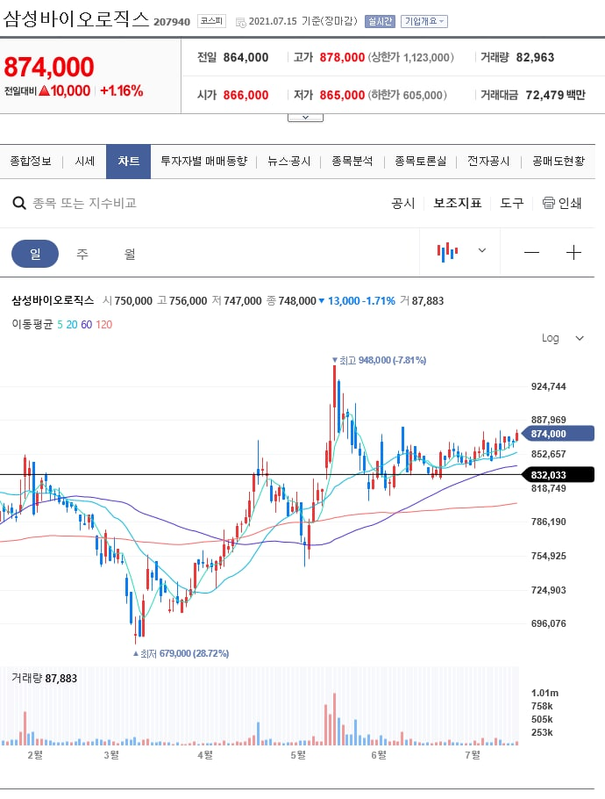Screen dimensions: 605x799
Task: Click the large 874,000 price headline
Action: coord(49,67)
